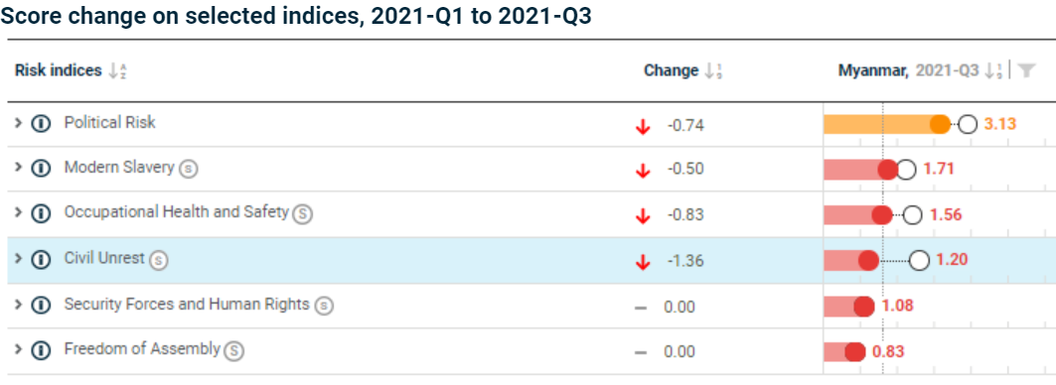Click the Change column header
Screen dimensions: 1056x385
tap(671, 70)
